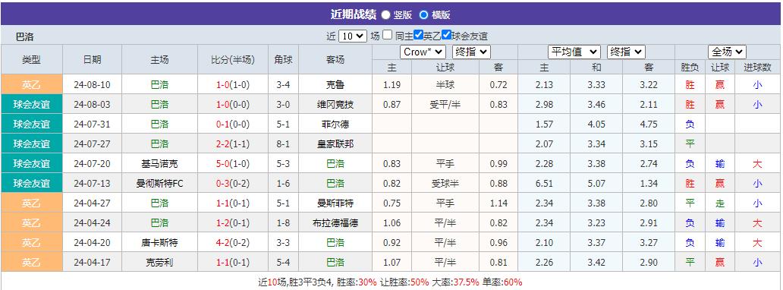This screenshot has width=783, height=290.
Task: Click the 半球 handicap in 克鲁 row
Action: [445, 85]
